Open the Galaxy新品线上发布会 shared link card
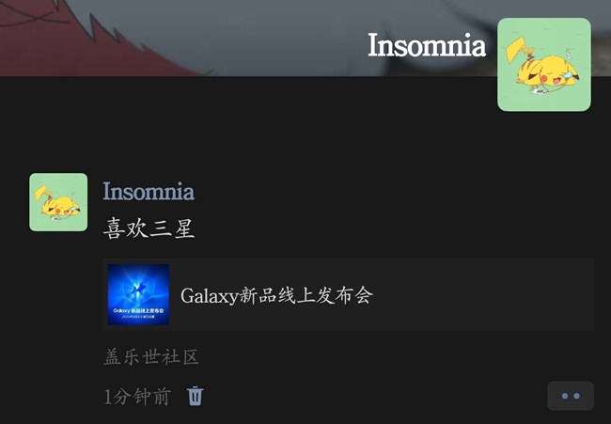The height and width of the screenshot is (424, 611). coord(348,294)
